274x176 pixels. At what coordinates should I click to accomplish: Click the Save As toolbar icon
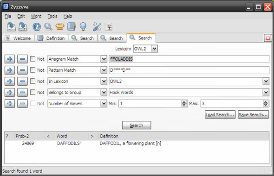[x=23, y=27]
